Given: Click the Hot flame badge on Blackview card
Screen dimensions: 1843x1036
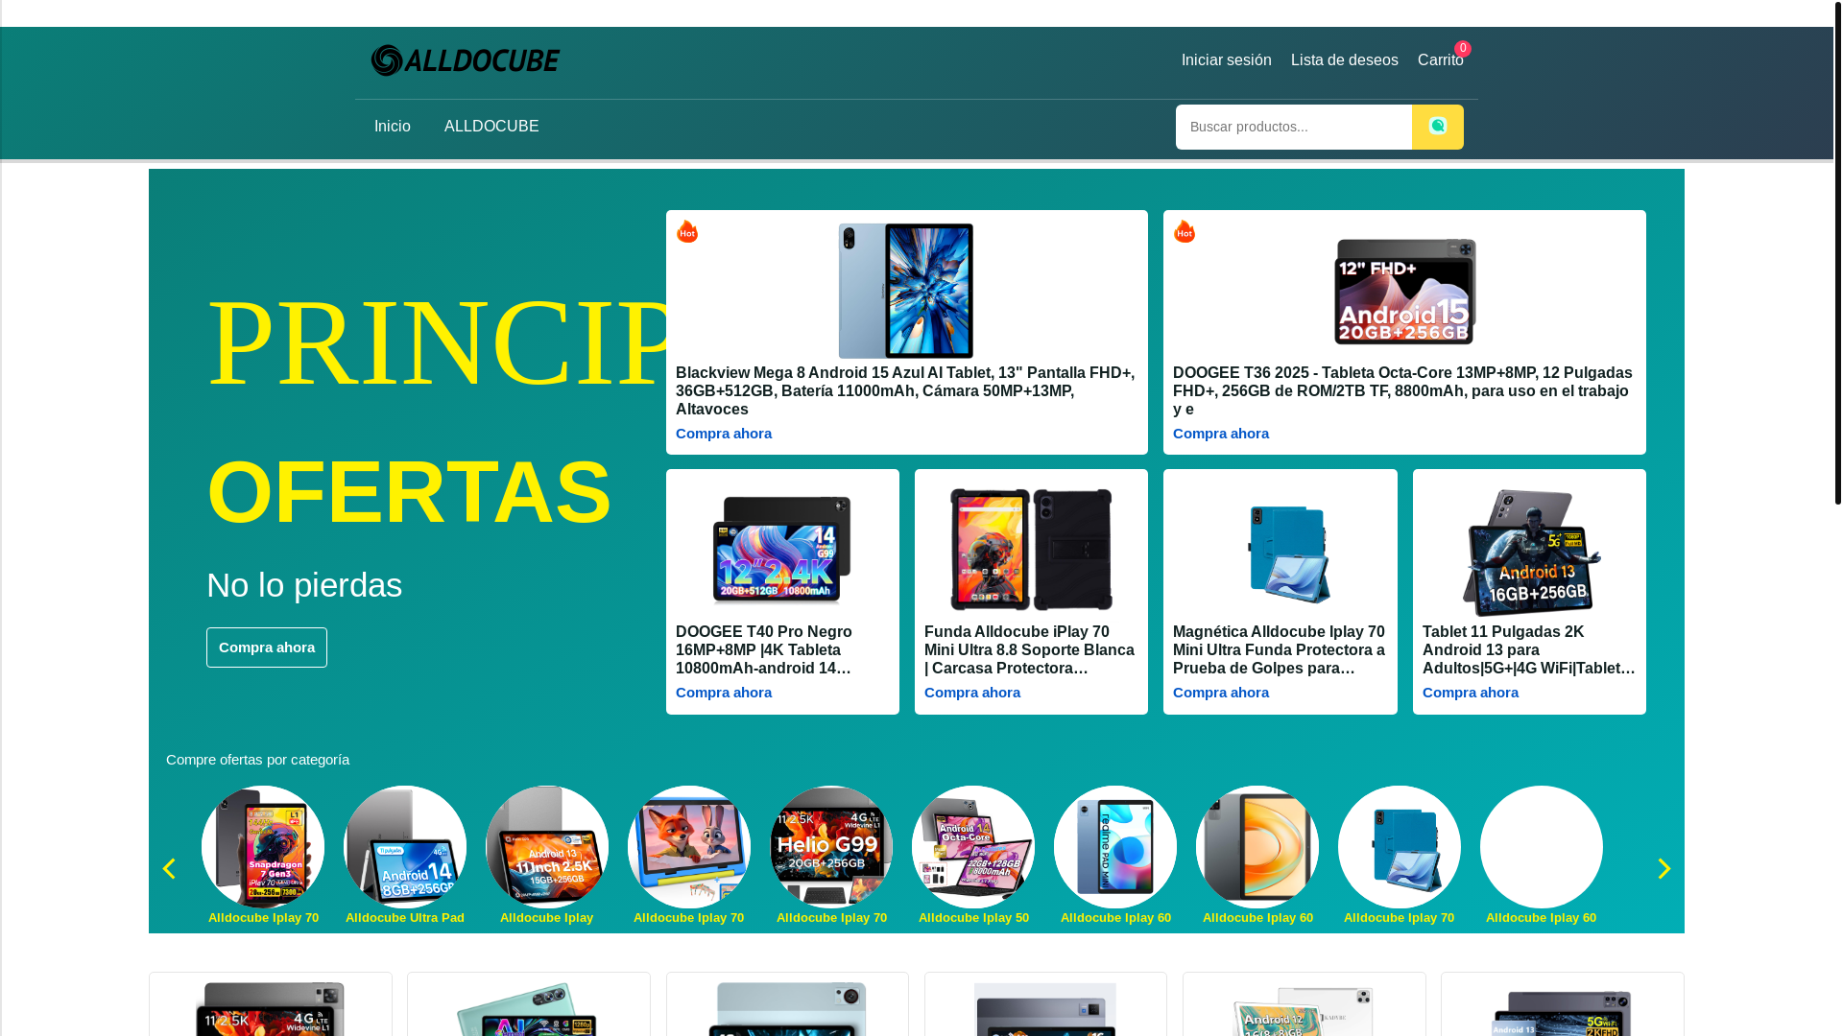Looking at the screenshot, I should point(687,231).
